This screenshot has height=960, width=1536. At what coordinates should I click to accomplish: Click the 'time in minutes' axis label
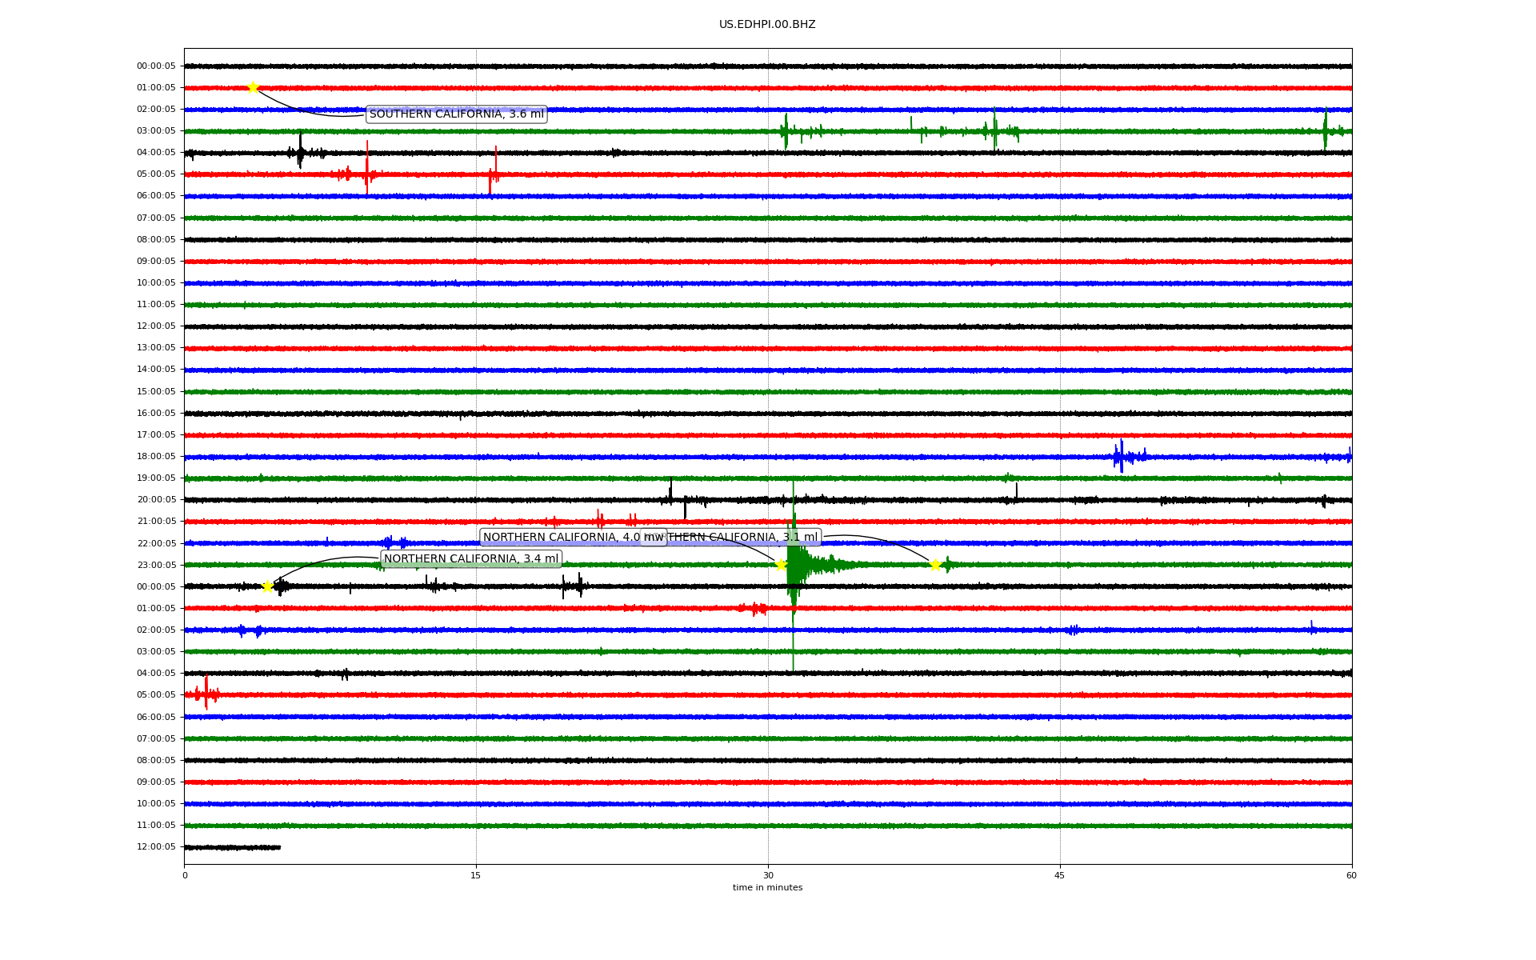(x=766, y=887)
